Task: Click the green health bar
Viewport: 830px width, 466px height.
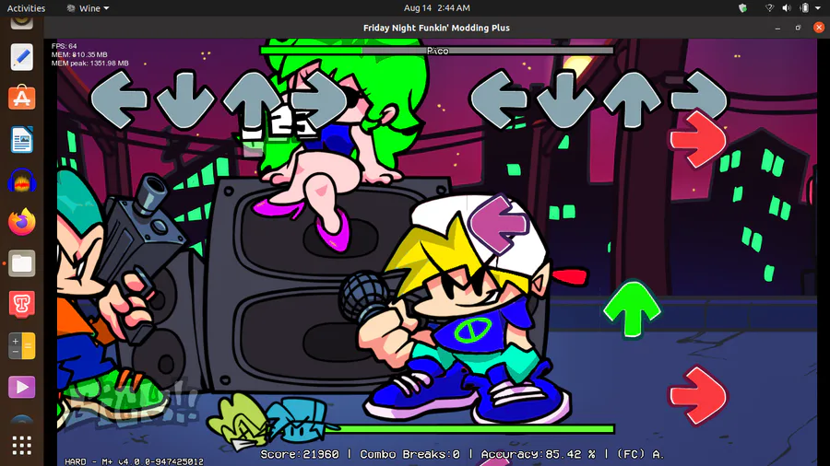Action: tap(469, 429)
